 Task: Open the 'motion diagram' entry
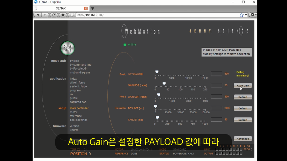pyautogui.click(x=80, y=72)
